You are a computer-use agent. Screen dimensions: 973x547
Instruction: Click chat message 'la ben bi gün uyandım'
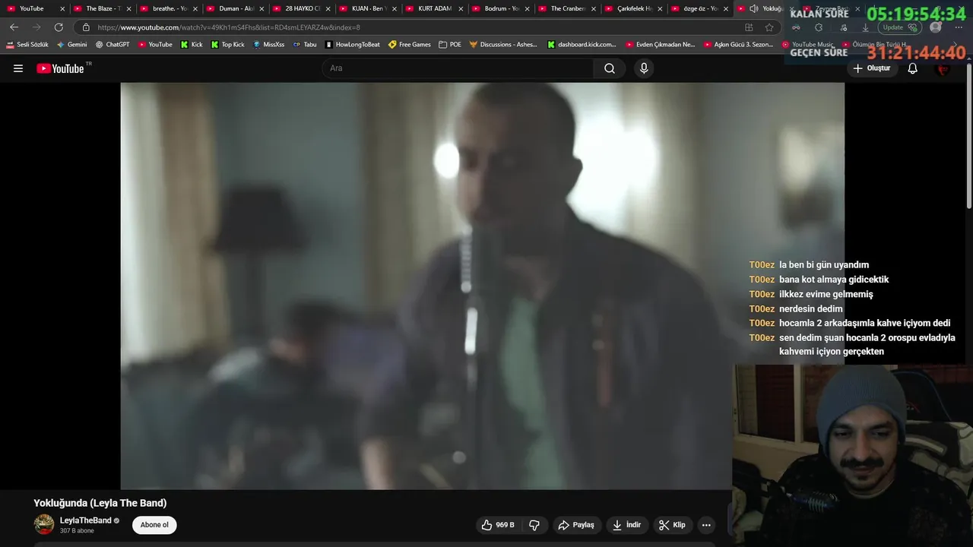click(824, 265)
